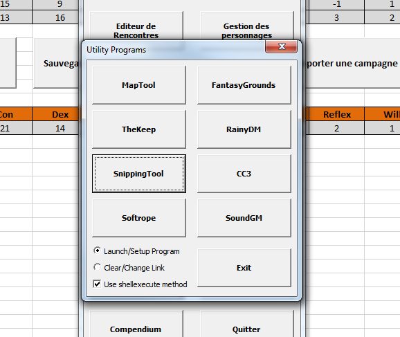Open FantasyGrounds from Utility Programs
400x337 pixels.
244,85
